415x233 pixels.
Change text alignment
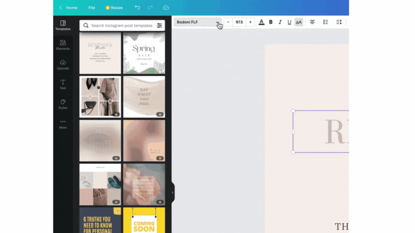click(x=312, y=22)
